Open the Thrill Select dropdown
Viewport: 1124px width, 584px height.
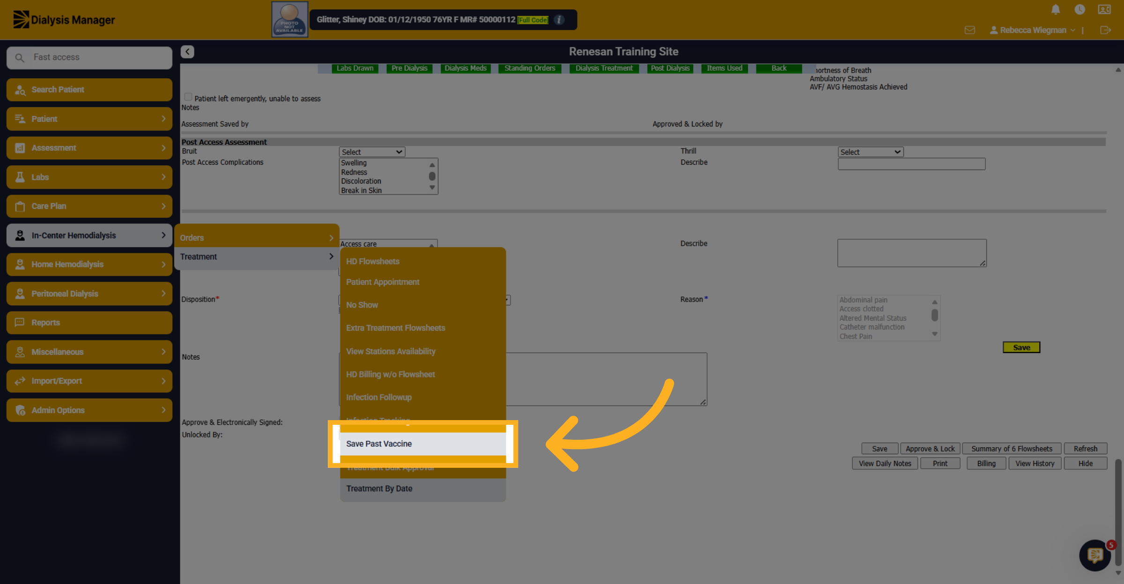pos(870,152)
